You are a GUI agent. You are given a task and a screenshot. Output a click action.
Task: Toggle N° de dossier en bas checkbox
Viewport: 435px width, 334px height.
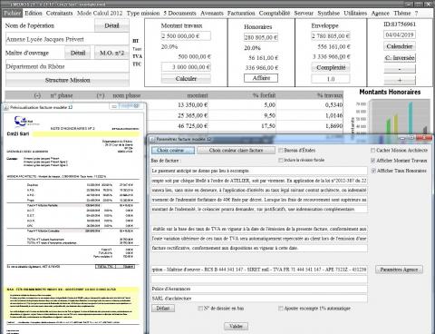(200, 309)
